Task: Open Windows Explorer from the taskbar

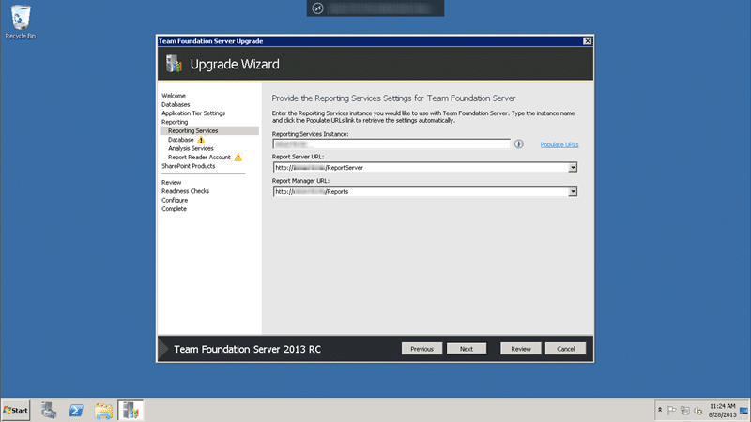Action: [x=103, y=410]
